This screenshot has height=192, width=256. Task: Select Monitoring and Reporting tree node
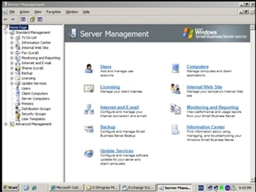(x=41, y=58)
